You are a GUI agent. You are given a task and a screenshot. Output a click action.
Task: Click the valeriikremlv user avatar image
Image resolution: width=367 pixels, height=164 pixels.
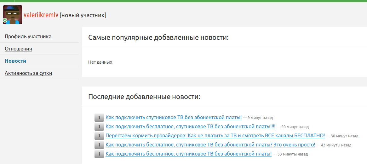tap(13, 14)
